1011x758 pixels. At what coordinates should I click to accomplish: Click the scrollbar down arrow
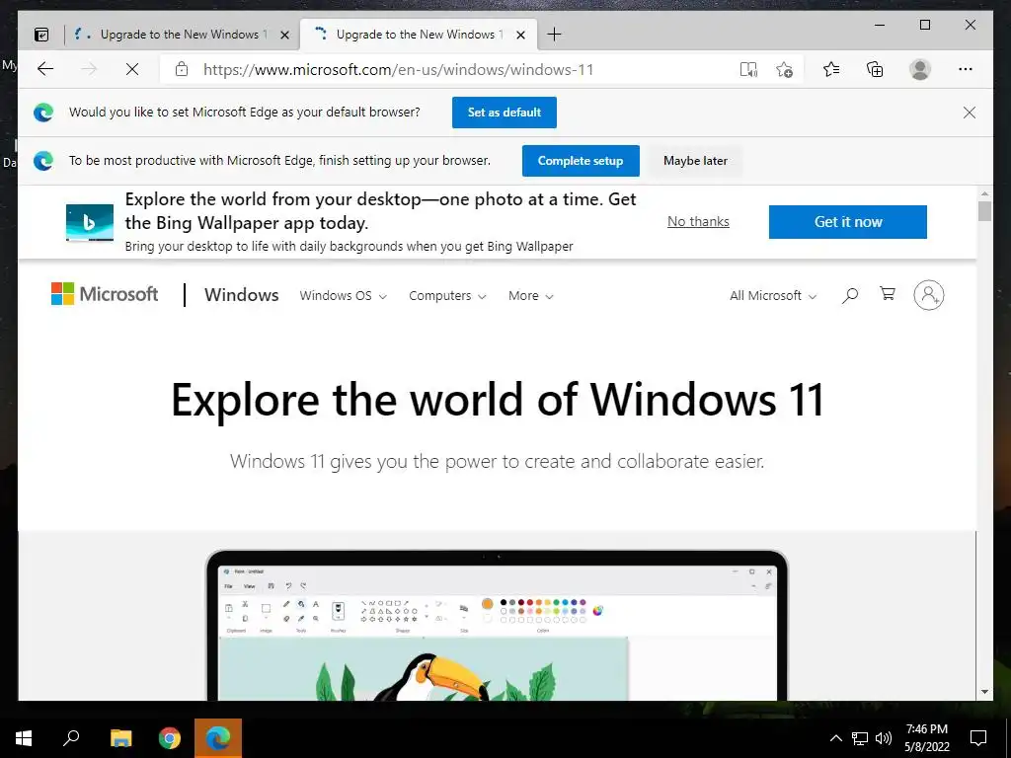[984, 692]
